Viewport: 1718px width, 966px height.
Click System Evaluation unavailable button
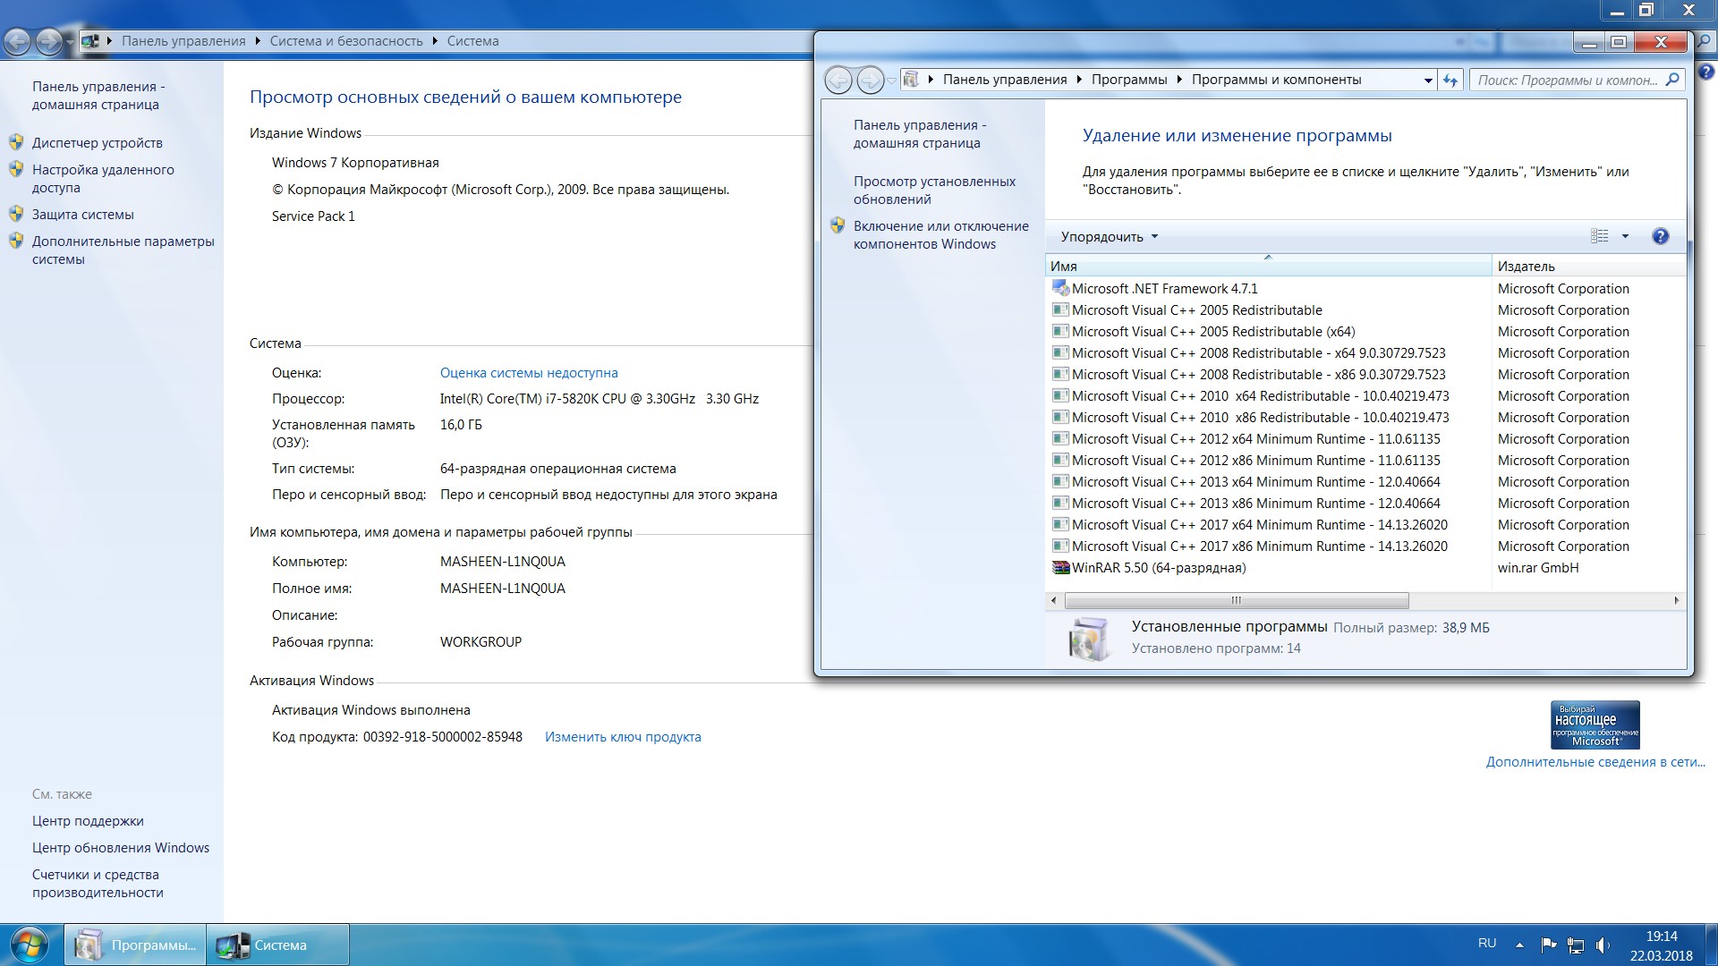tap(530, 374)
